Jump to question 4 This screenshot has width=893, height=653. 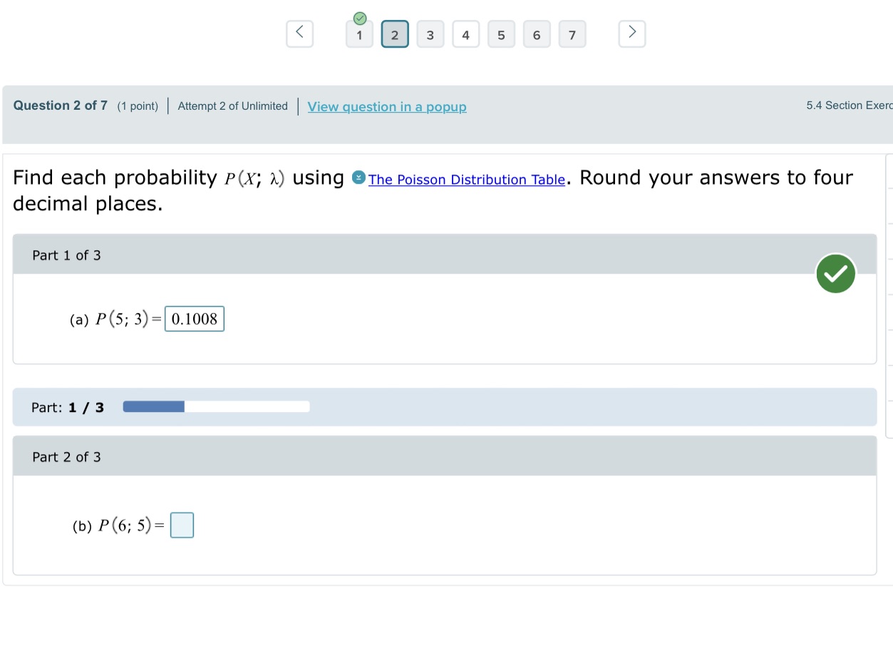click(x=466, y=34)
